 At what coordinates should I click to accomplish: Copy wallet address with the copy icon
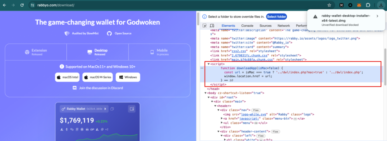click(x=112, y=109)
